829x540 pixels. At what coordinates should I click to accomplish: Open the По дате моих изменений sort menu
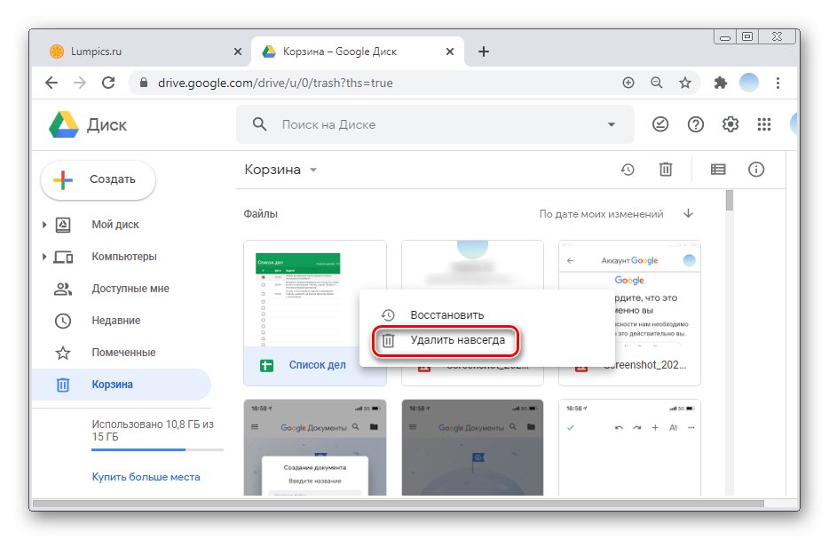click(601, 214)
